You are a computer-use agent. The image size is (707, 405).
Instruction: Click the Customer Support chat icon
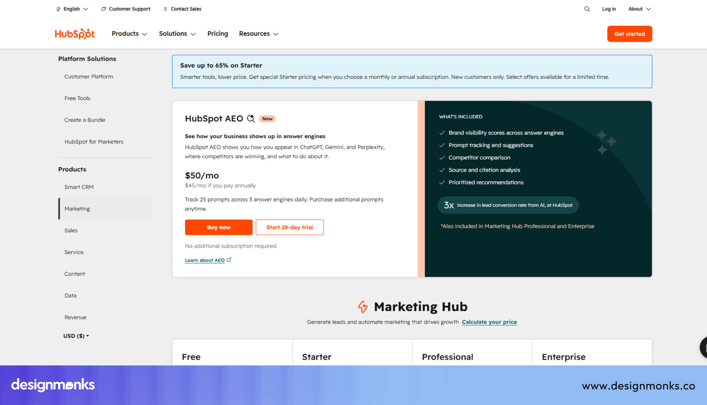(104, 9)
